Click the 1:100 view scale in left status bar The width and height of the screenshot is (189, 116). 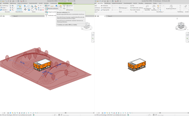(4, 113)
